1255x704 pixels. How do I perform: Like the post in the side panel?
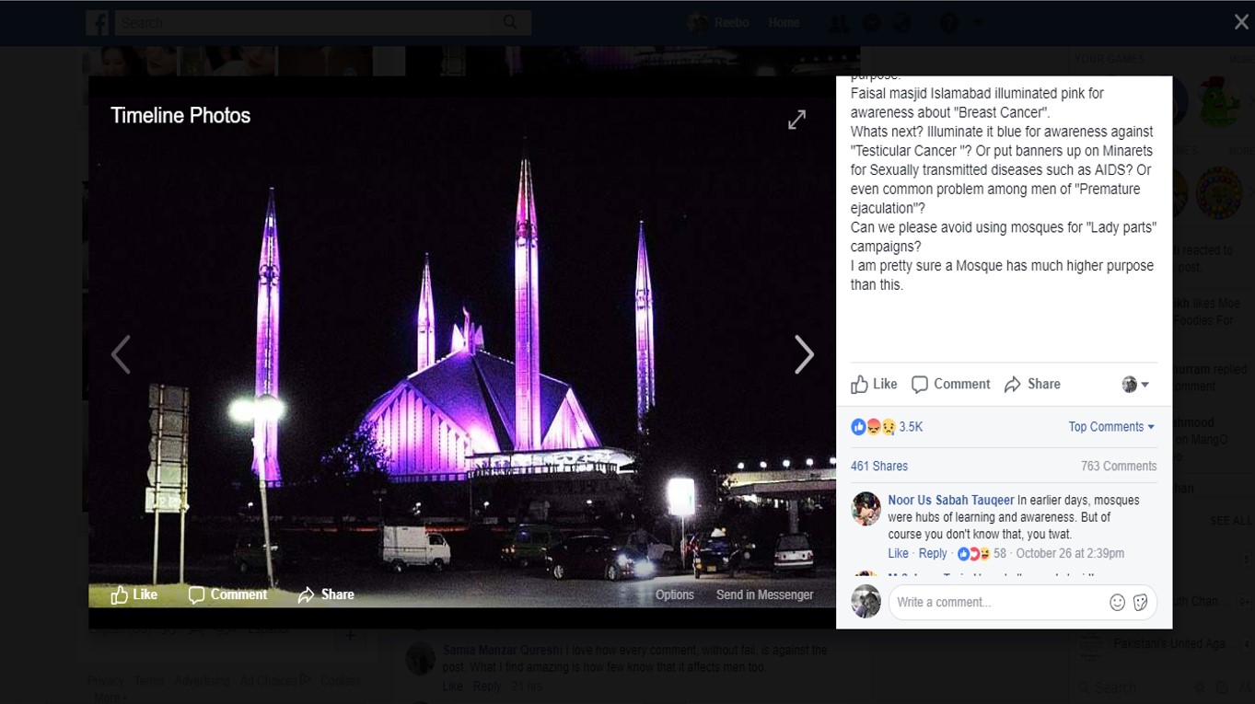pos(874,384)
